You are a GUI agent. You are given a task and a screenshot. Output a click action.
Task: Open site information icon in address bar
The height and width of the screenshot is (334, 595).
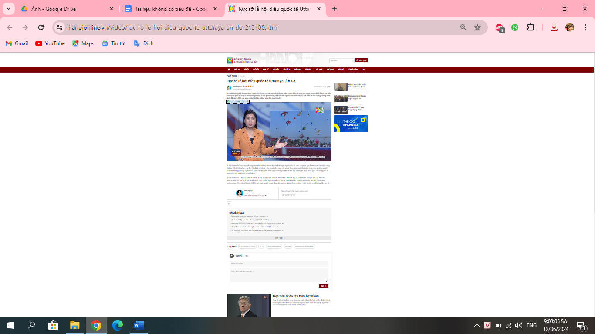tap(60, 27)
